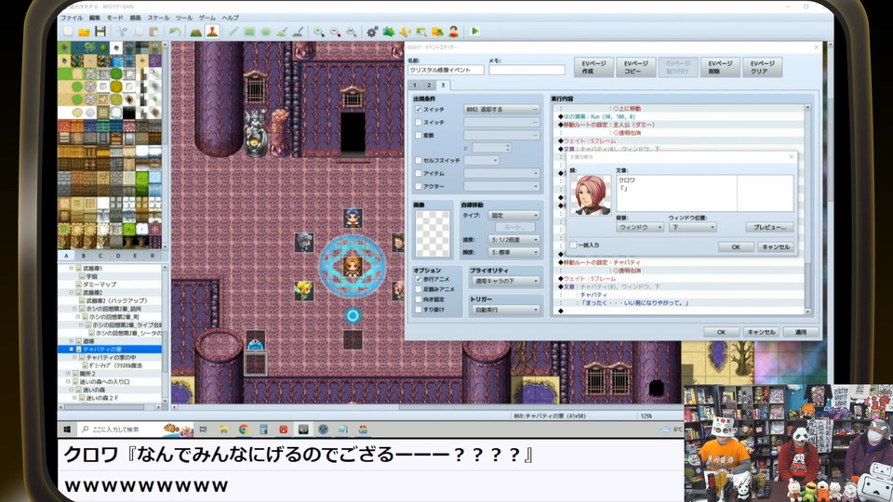Open File Explorer from the taskbar
The image size is (893, 502).
coord(223,429)
